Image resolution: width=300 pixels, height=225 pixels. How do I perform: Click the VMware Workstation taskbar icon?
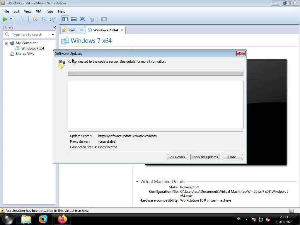(x=43, y=219)
